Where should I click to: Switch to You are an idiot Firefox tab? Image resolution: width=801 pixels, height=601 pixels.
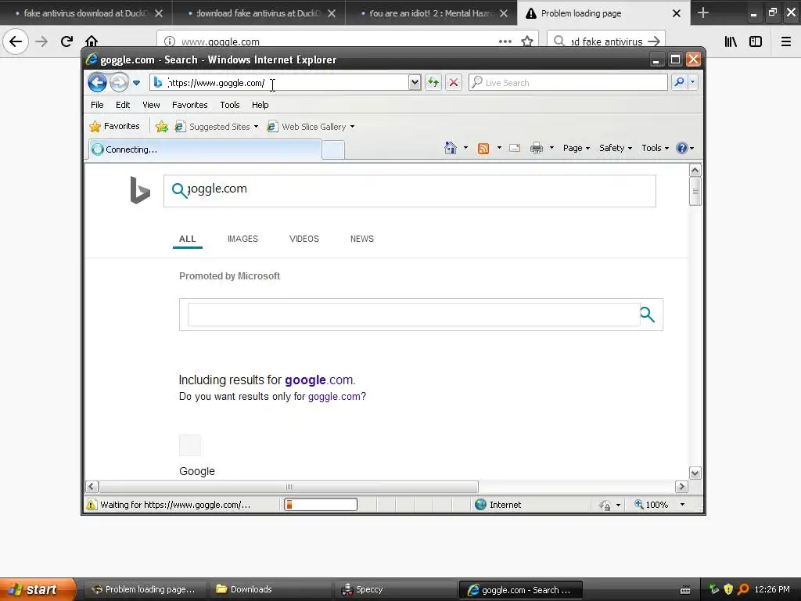click(431, 13)
